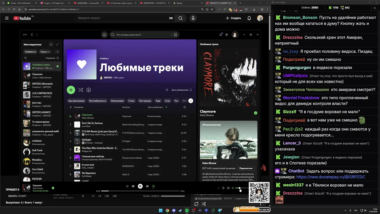Toggle shuffle in Spotify bottom player controls
Viewport: 380px width, 214px height.
click(x=127, y=186)
